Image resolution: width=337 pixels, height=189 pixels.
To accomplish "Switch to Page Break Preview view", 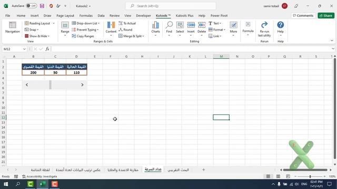I will tap(288, 176).
